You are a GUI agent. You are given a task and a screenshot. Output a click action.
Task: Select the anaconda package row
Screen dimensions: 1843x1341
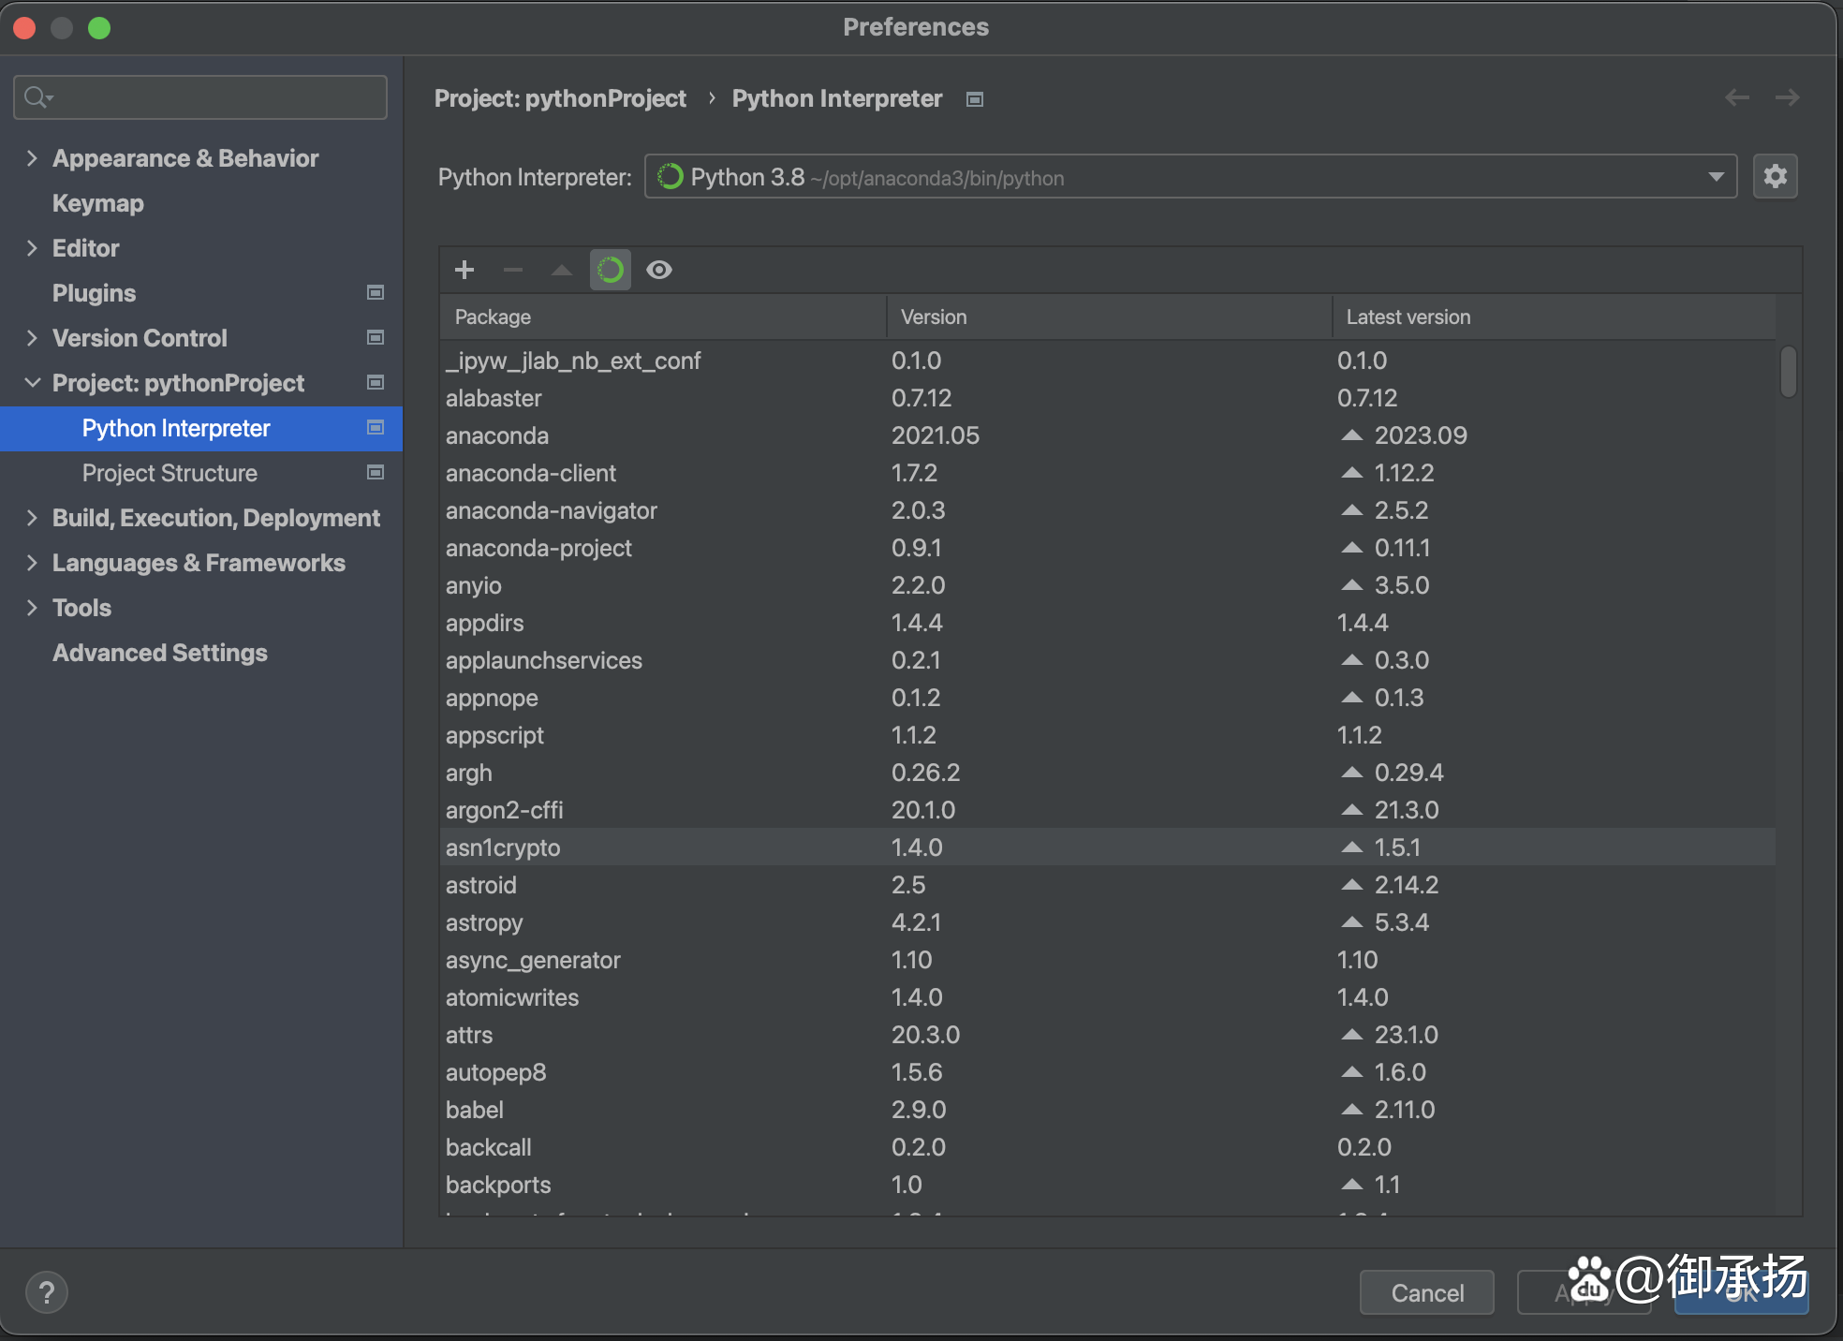[1108, 435]
